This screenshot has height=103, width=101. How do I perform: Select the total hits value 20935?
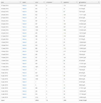tap(37, 100)
